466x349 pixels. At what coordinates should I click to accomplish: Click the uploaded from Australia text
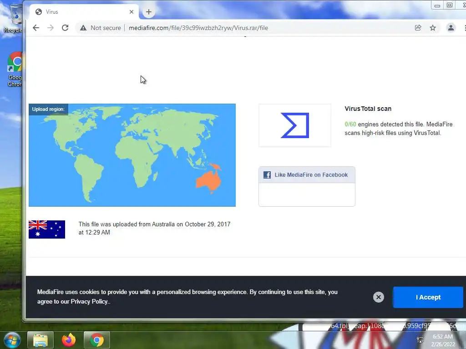[155, 228]
